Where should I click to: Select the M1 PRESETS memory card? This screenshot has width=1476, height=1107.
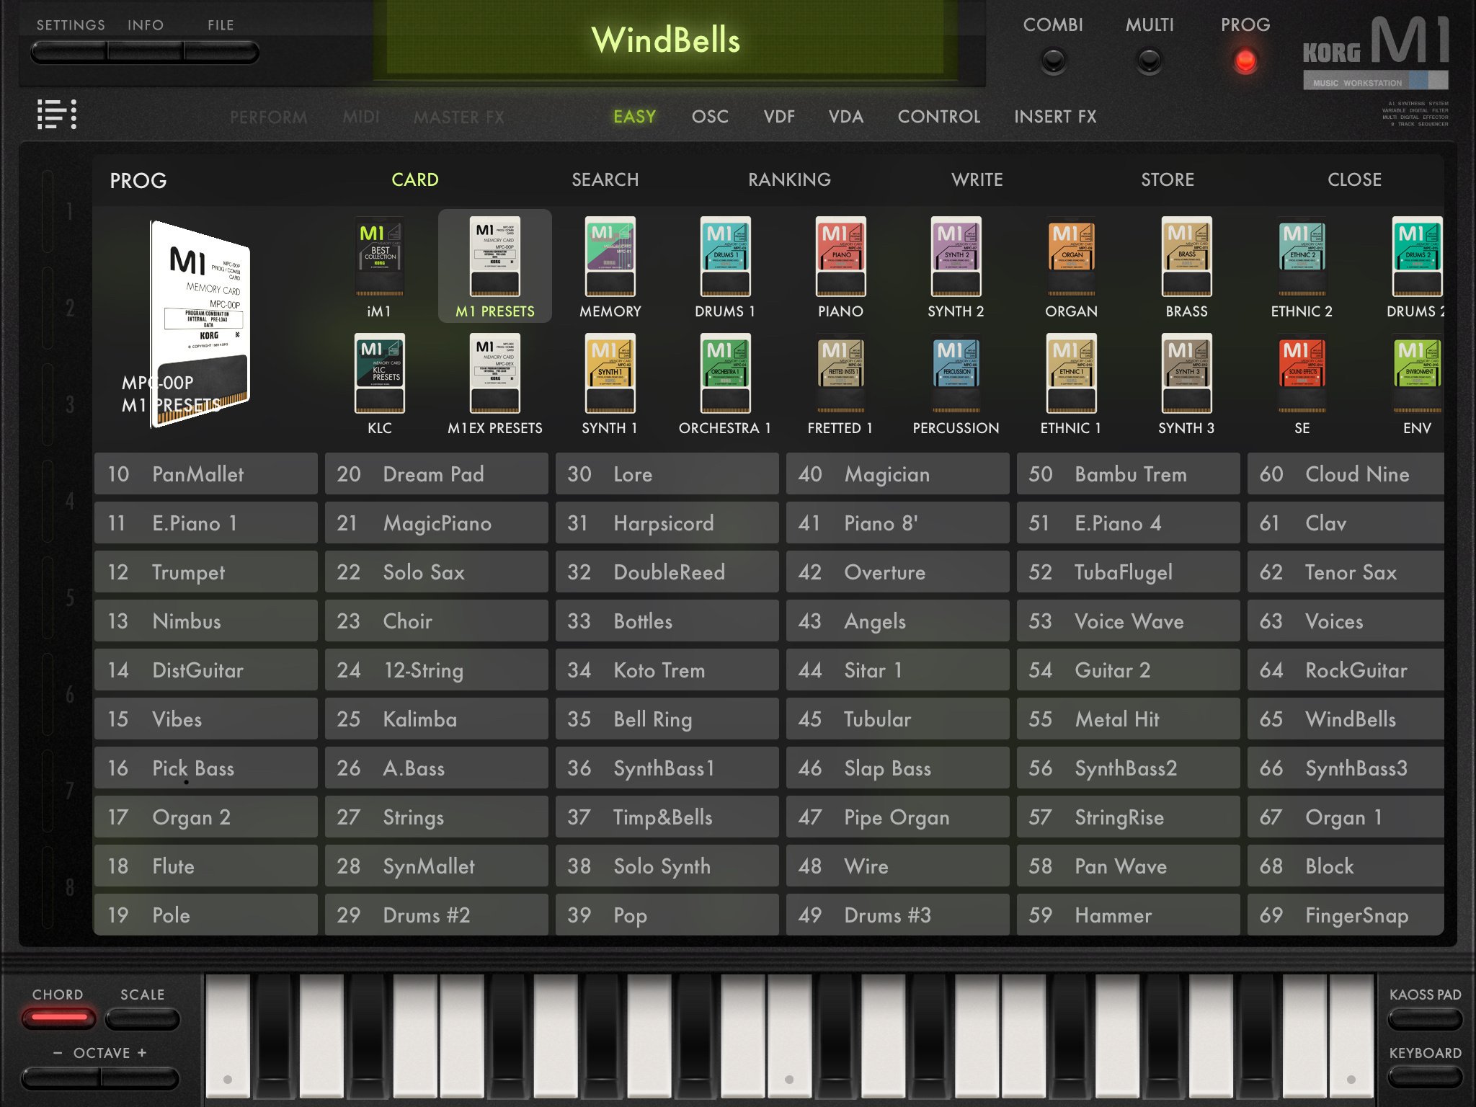[494, 267]
